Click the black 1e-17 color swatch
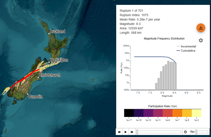The width and height of the screenshot is (211, 137). (129, 113)
